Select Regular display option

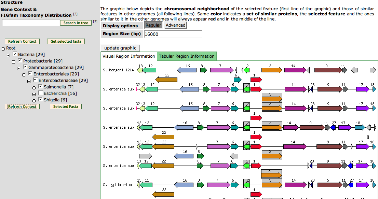153,25
